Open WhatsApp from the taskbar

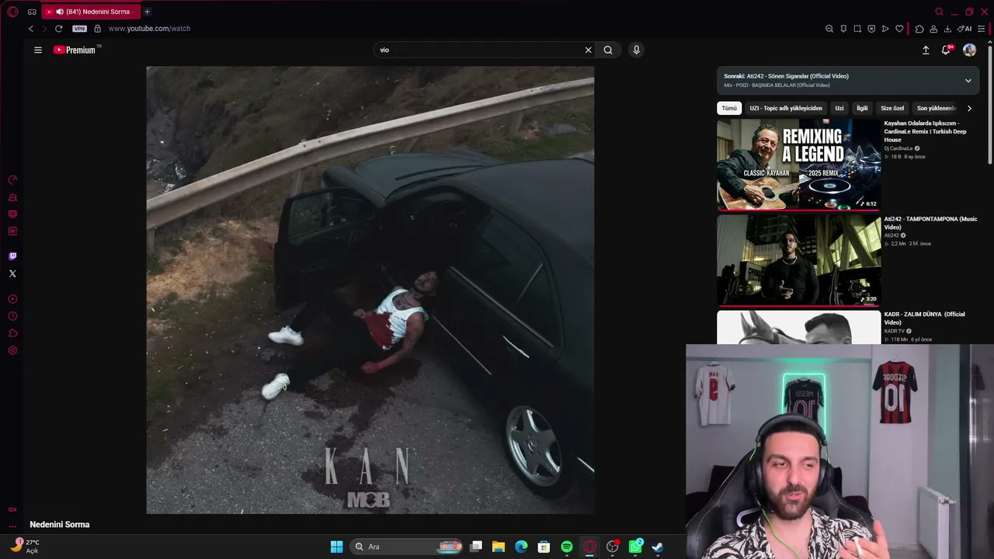[635, 547]
